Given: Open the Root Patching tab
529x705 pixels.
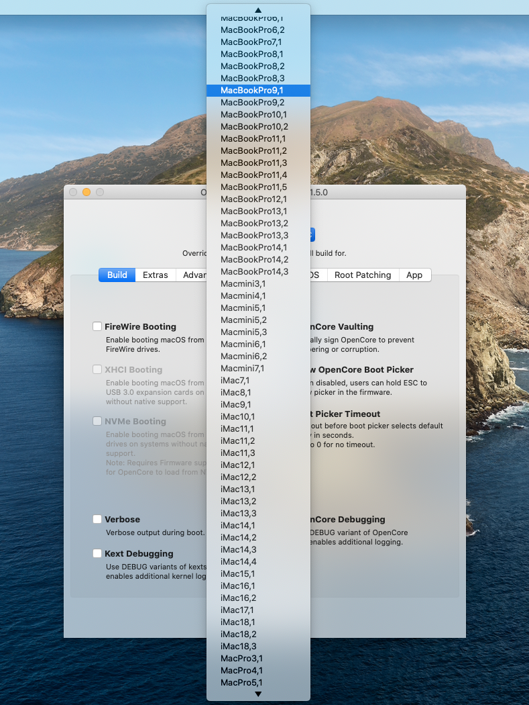Looking at the screenshot, I should [363, 275].
